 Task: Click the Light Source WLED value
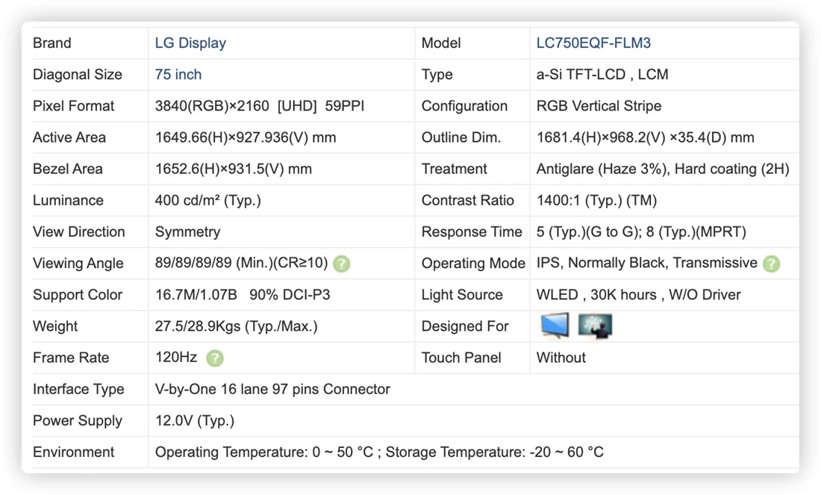638,295
